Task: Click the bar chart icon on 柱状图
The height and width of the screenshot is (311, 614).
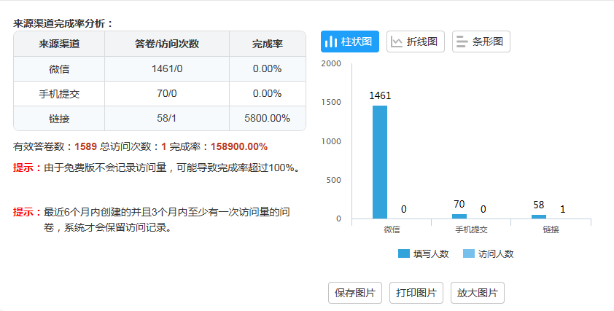Action: pyautogui.click(x=331, y=42)
